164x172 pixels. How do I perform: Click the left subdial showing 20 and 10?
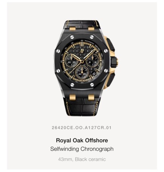[x=71, y=61]
